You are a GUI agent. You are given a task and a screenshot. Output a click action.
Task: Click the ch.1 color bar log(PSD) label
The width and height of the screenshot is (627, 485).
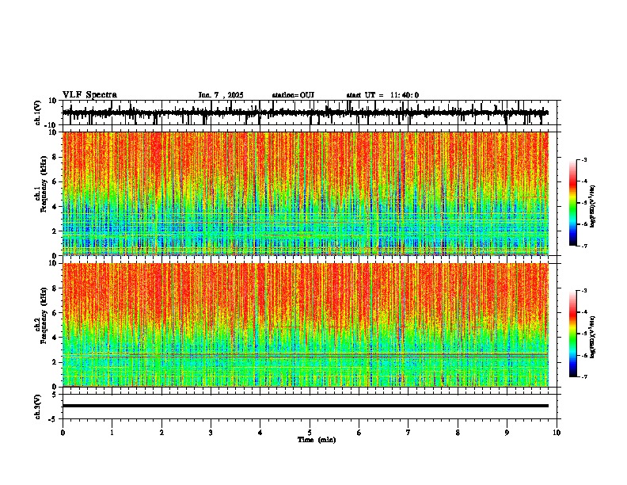[x=592, y=207]
